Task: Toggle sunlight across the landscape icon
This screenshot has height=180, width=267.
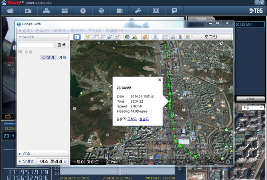Action: pos(135,37)
